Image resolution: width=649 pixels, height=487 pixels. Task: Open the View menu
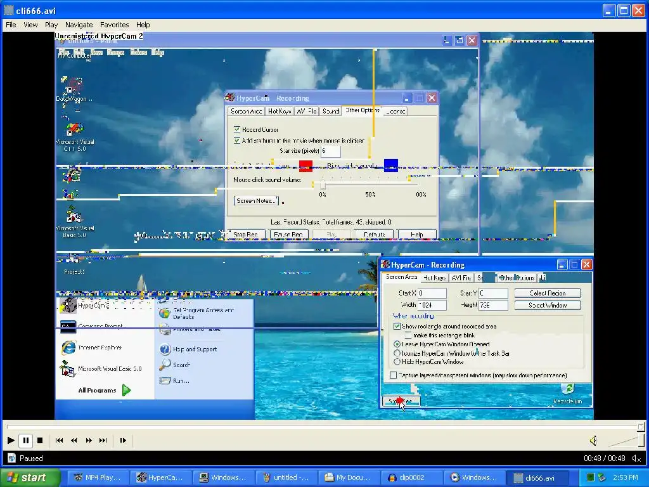30,25
